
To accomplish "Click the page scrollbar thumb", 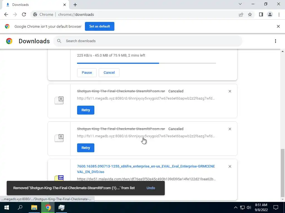I will click(x=283, y=173).
